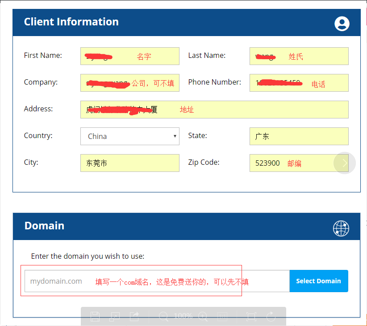Image resolution: width=367 pixels, height=326 pixels.
Task: Click the save icon in the image toolbar
Action: coord(95,317)
